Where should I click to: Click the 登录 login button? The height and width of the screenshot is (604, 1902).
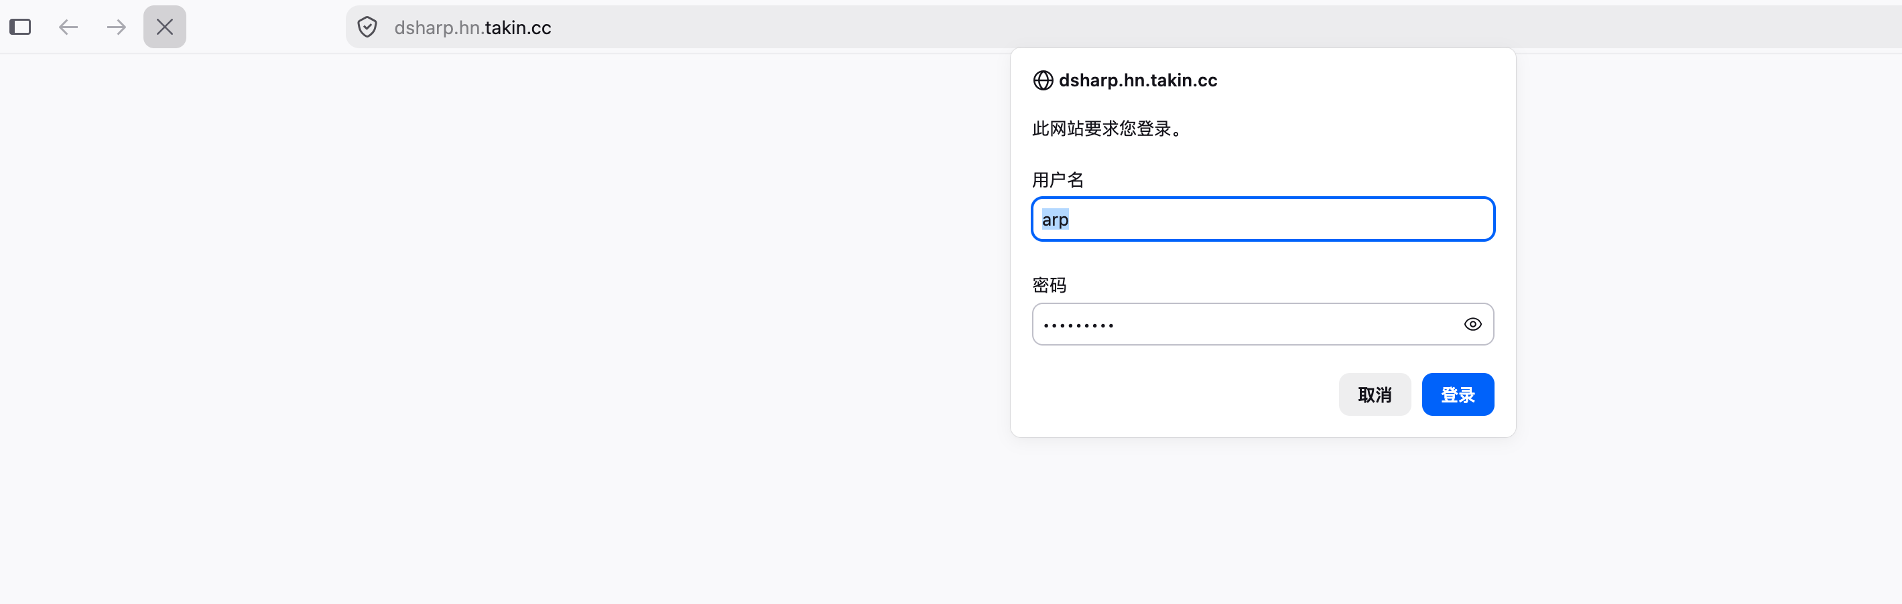coord(1458,394)
